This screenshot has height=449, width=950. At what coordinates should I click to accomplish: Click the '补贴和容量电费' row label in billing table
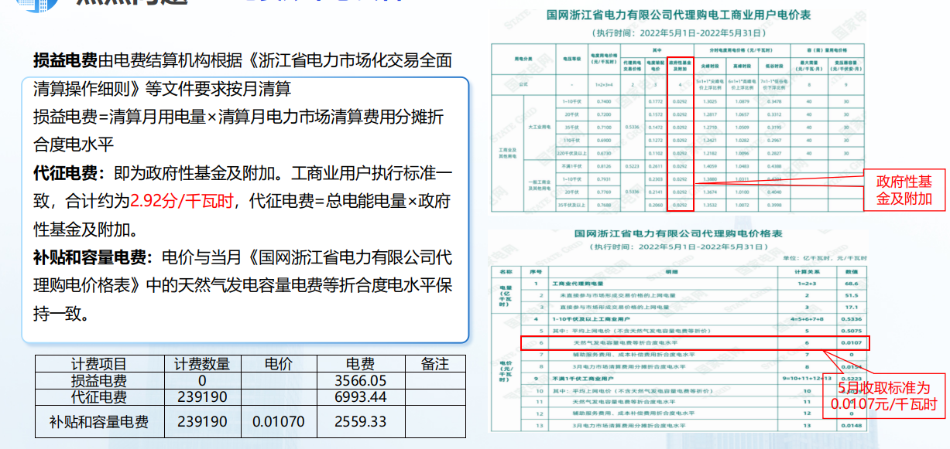pos(99,422)
